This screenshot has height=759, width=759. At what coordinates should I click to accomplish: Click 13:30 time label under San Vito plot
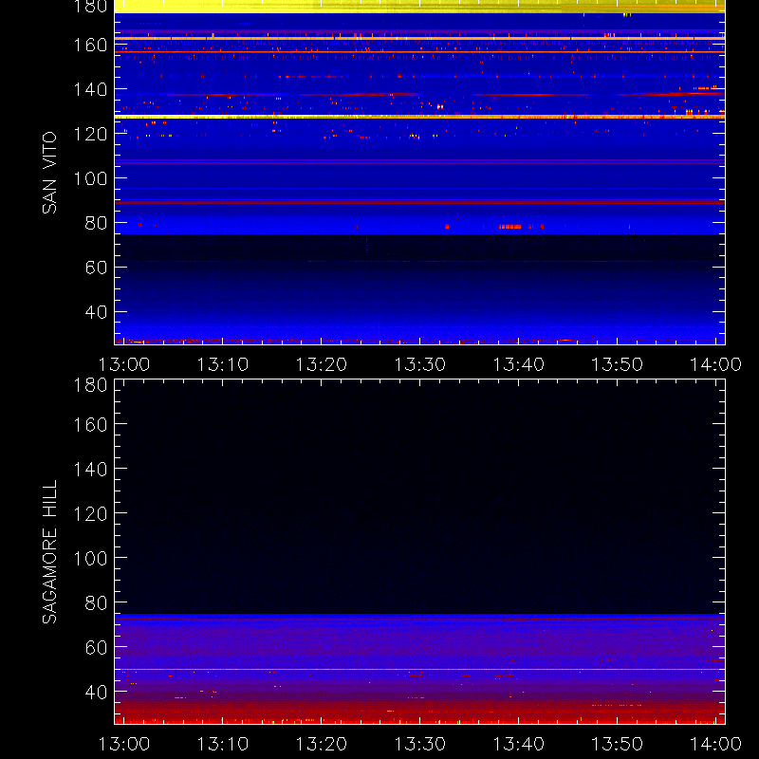click(x=420, y=364)
